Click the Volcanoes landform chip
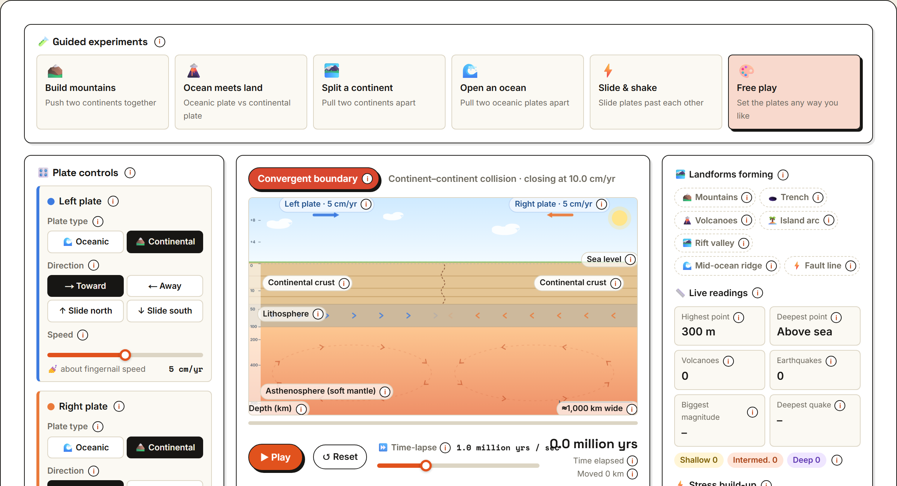 click(x=715, y=220)
